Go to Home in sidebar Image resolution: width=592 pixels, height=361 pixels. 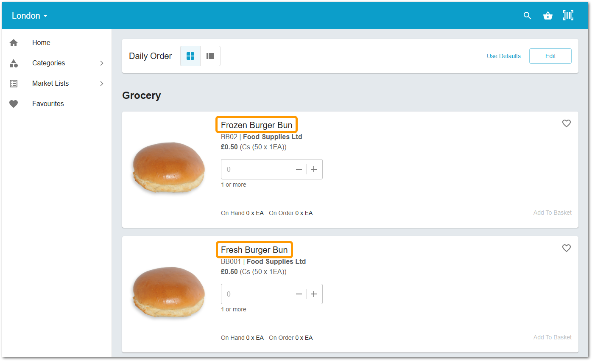click(x=41, y=43)
